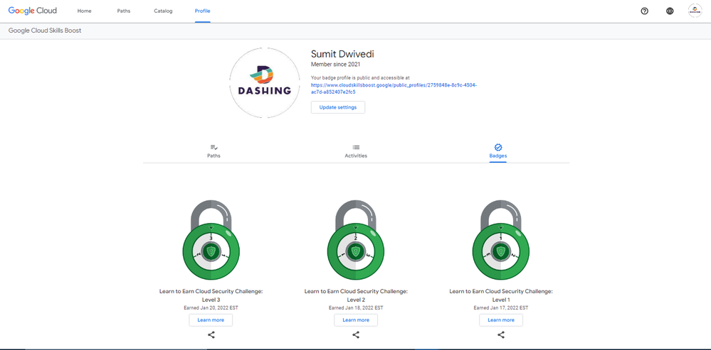
Task: Click Learn more for Level 2 badge
Action: point(356,320)
